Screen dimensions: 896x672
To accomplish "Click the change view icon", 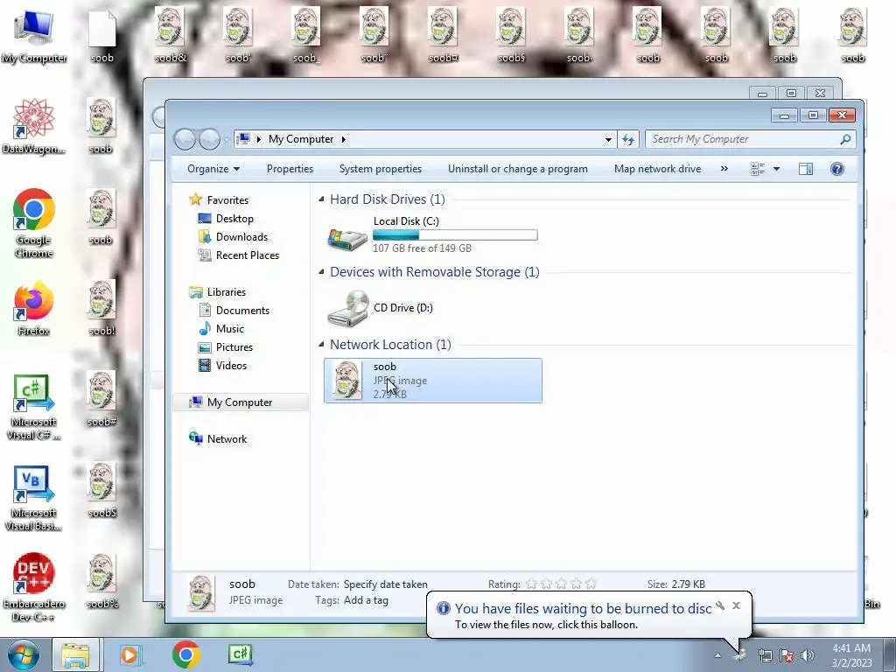I will [758, 169].
